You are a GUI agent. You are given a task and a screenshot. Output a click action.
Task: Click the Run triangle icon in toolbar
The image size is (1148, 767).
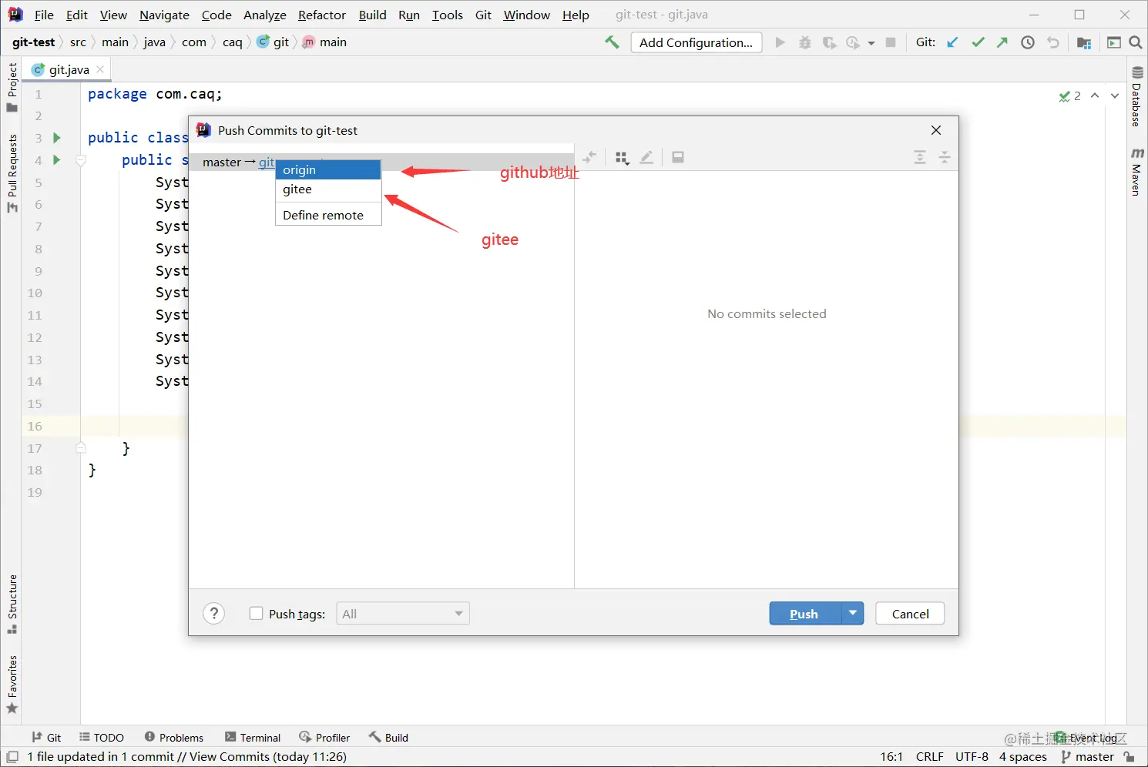pos(780,42)
